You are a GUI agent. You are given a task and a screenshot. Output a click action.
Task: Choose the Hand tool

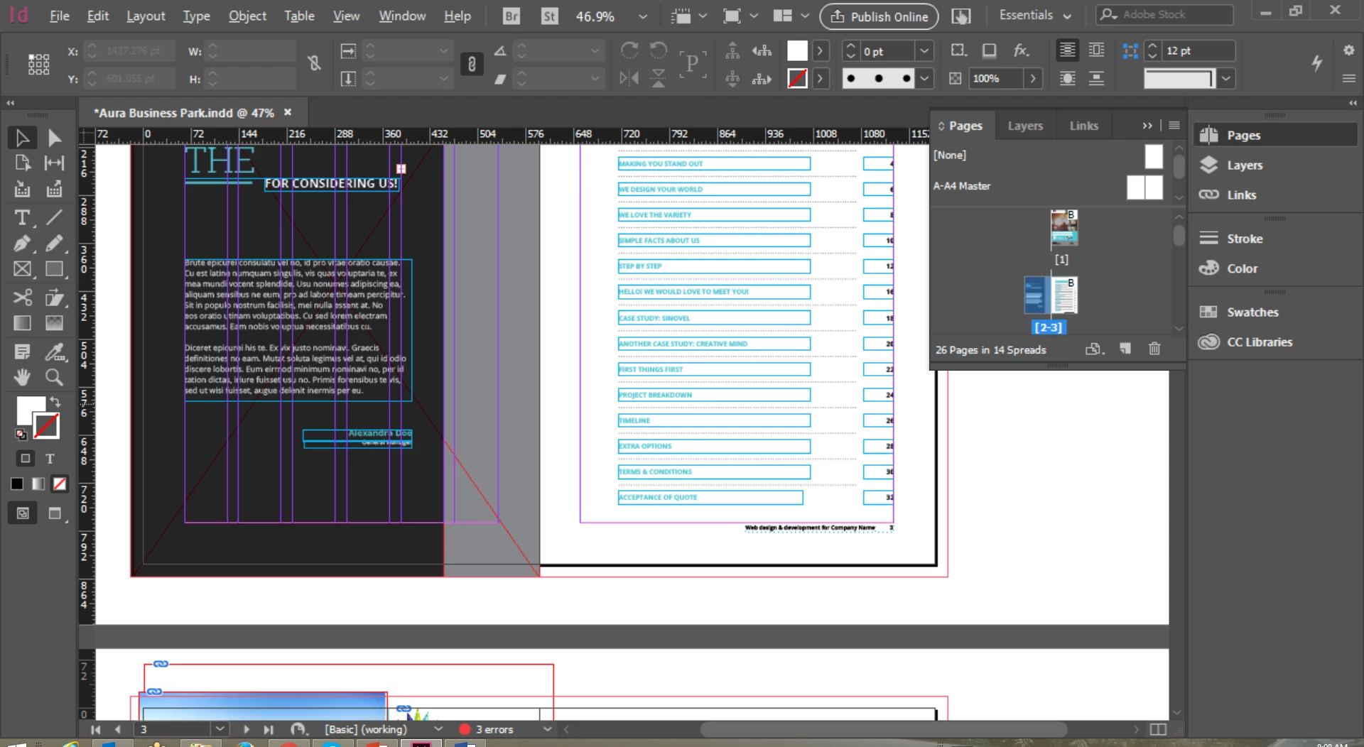coord(22,377)
